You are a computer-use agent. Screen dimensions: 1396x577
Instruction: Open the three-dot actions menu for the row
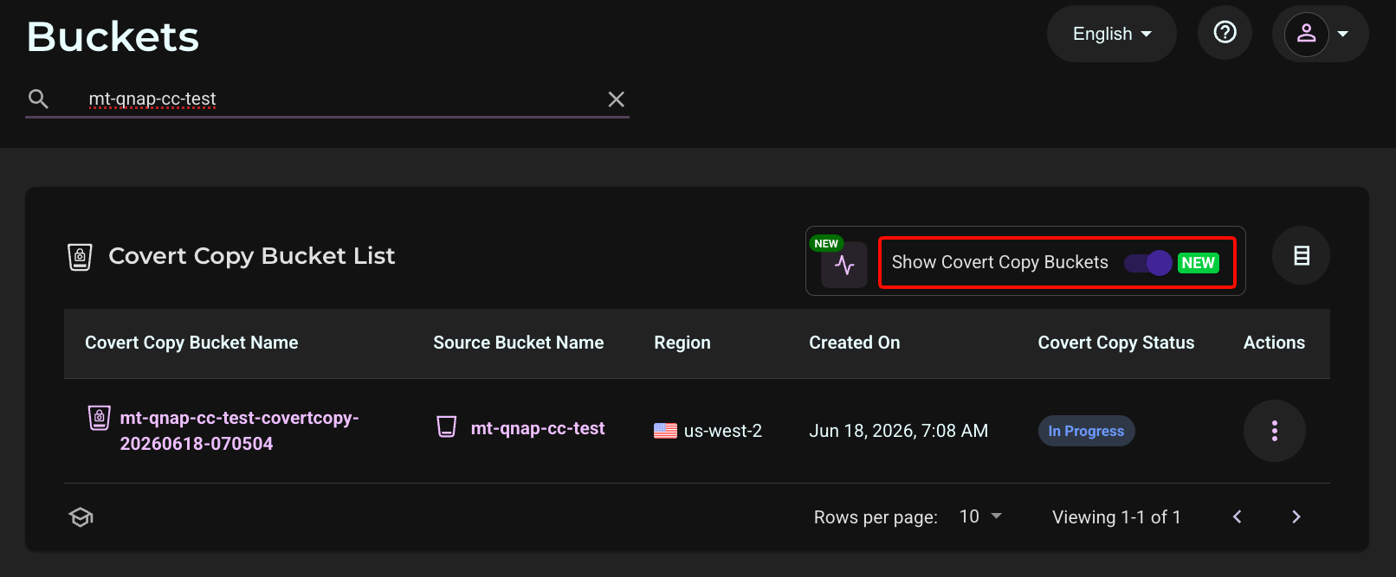click(x=1274, y=431)
